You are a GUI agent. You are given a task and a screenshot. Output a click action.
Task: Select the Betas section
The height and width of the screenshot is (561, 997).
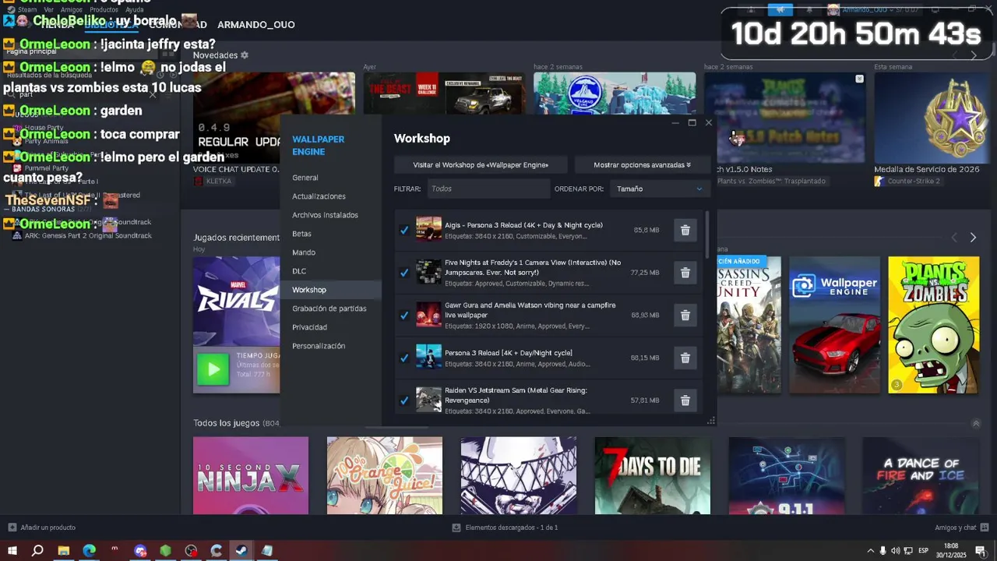301,234
